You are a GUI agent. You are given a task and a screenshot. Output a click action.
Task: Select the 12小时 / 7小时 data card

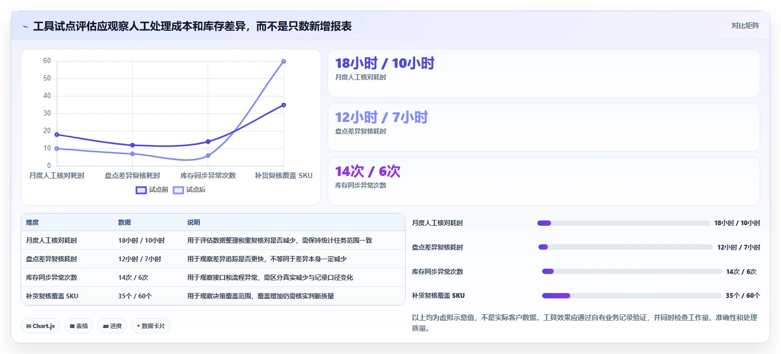[x=544, y=127]
